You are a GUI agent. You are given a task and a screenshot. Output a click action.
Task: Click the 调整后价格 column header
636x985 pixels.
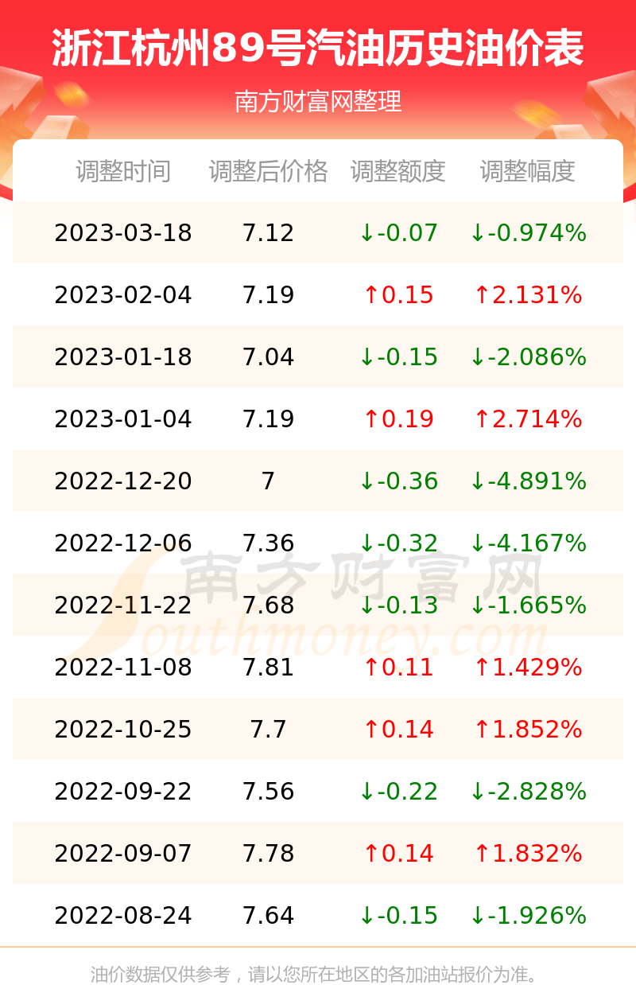pyautogui.click(x=269, y=171)
